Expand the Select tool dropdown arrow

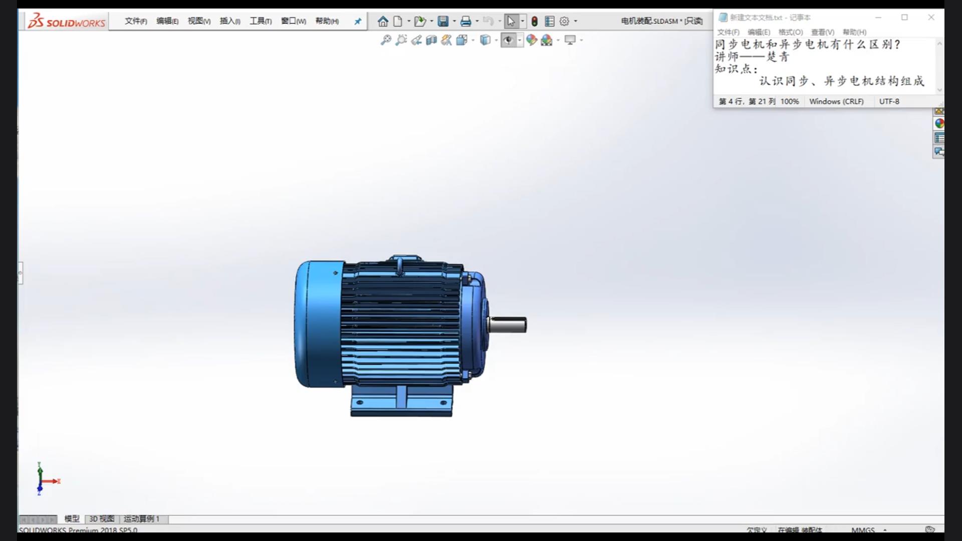point(523,21)
